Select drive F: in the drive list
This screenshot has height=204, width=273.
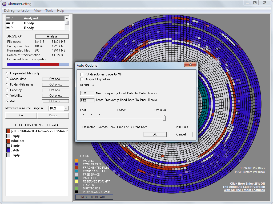(x=35, y=28)
